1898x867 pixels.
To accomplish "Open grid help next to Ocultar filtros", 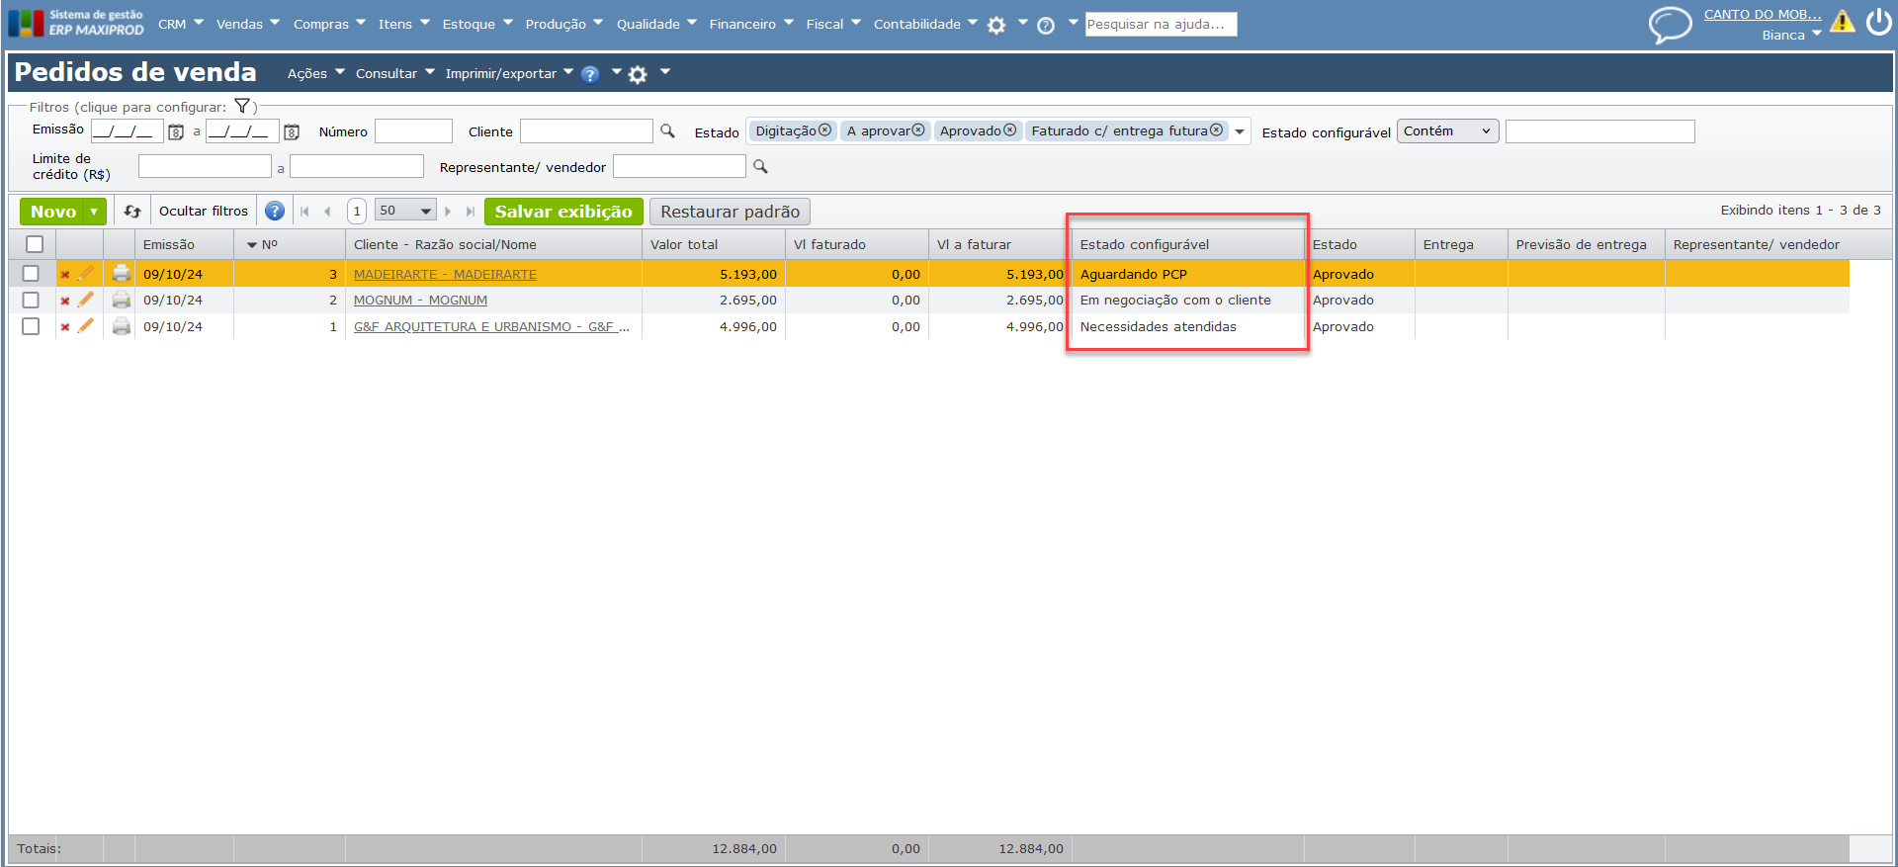I will [275, 211].
